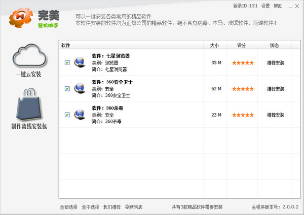The height and width of the screenshot is (215, 304).
Task: Click the 360安全卫士 software icon
Action: click(79, 89)
